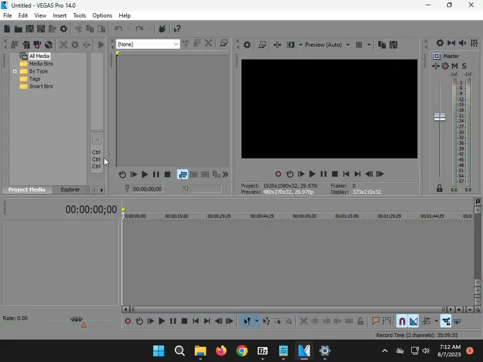Open the Insert menu
Viewport: 483px width, 362px height.
[59, 16]
